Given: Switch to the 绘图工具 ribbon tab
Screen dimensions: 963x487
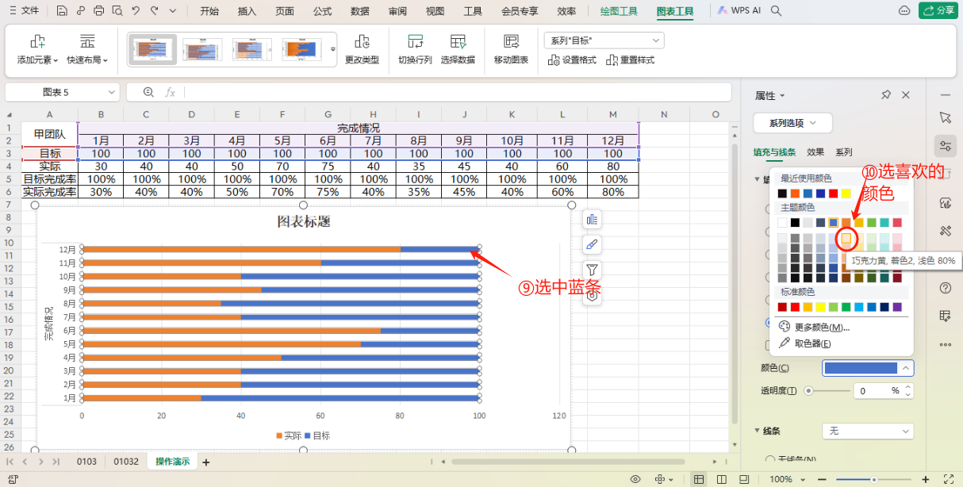Looking at the screenshot, I should (619, 11).
